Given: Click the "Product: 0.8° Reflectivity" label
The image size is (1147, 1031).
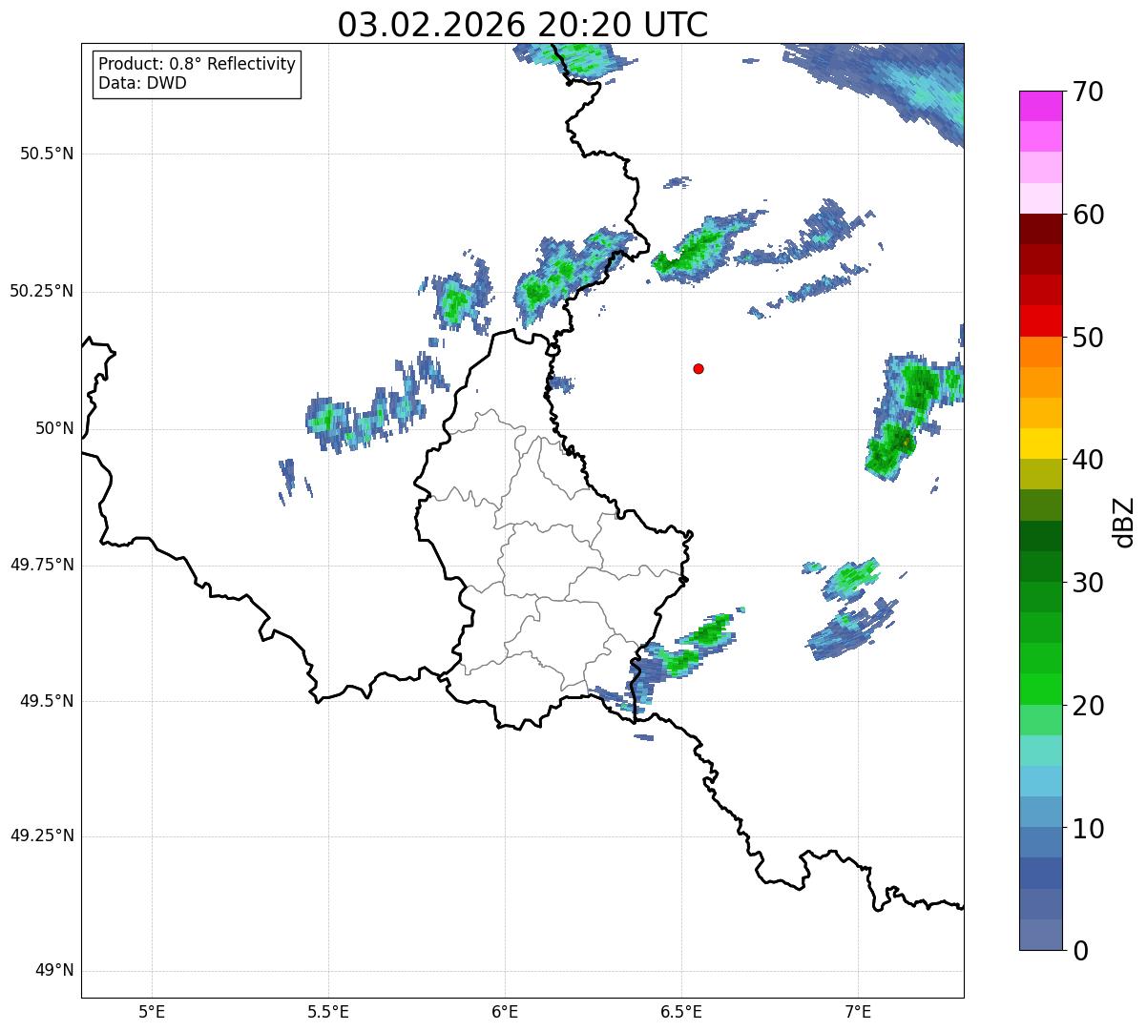Looking at the screenshot, I should click(198, 64).
